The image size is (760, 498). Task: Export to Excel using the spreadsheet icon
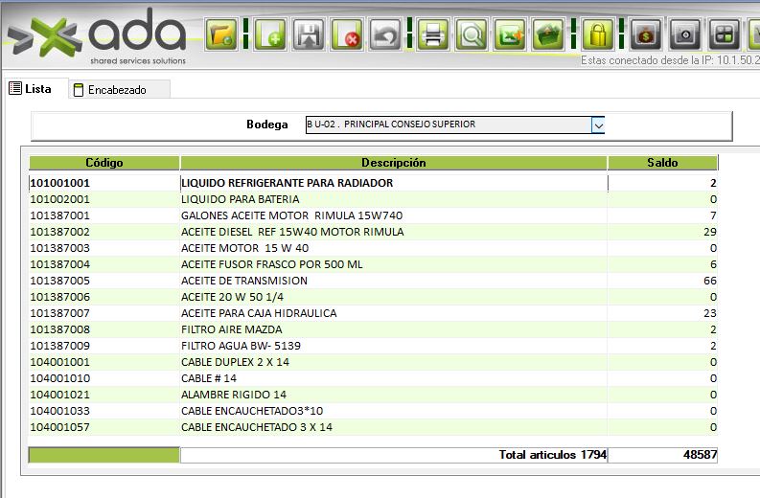509,35
